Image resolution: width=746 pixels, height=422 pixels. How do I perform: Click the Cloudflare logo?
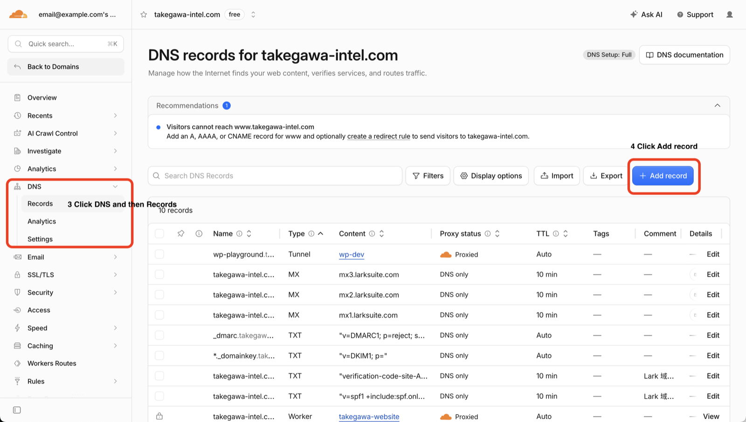coord(18,14)
